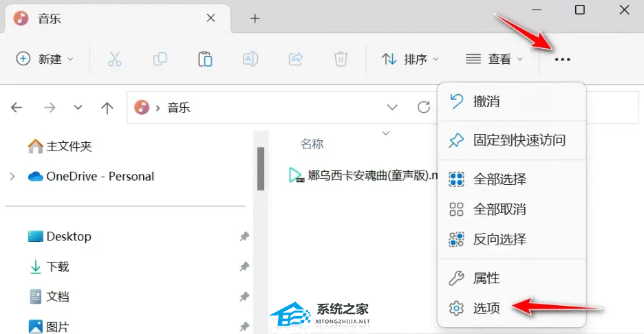Open the 排序 sort dropdown
This screenshot has width=644, height=334.
pos(410,60)
